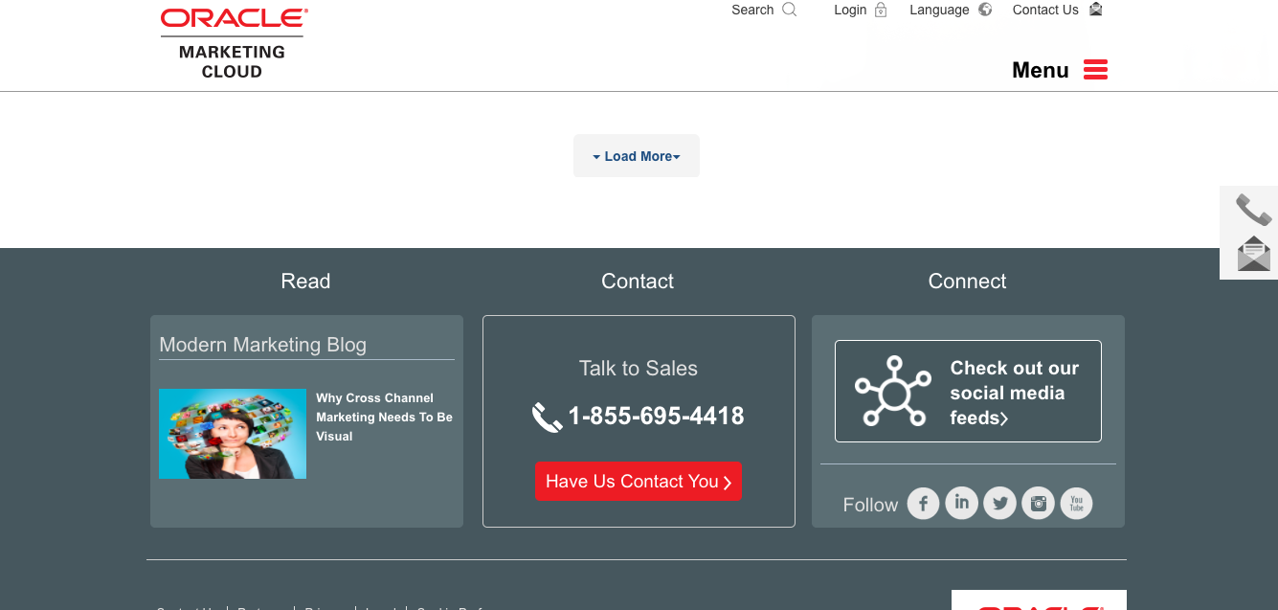The width and height of the screenshot is (1278, 610).
Task: Click the Oracle Marketing Cloud logo
Action: [235, 44]
